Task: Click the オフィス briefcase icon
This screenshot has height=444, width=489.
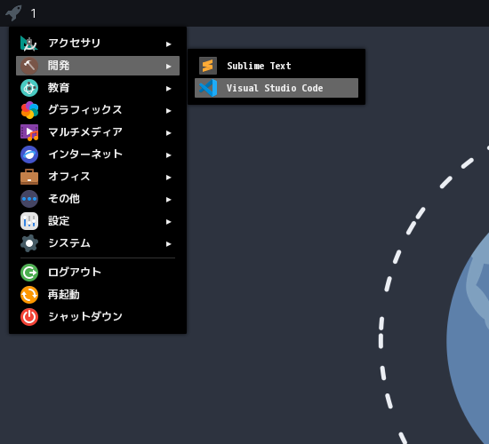Action: pos(29,177)
